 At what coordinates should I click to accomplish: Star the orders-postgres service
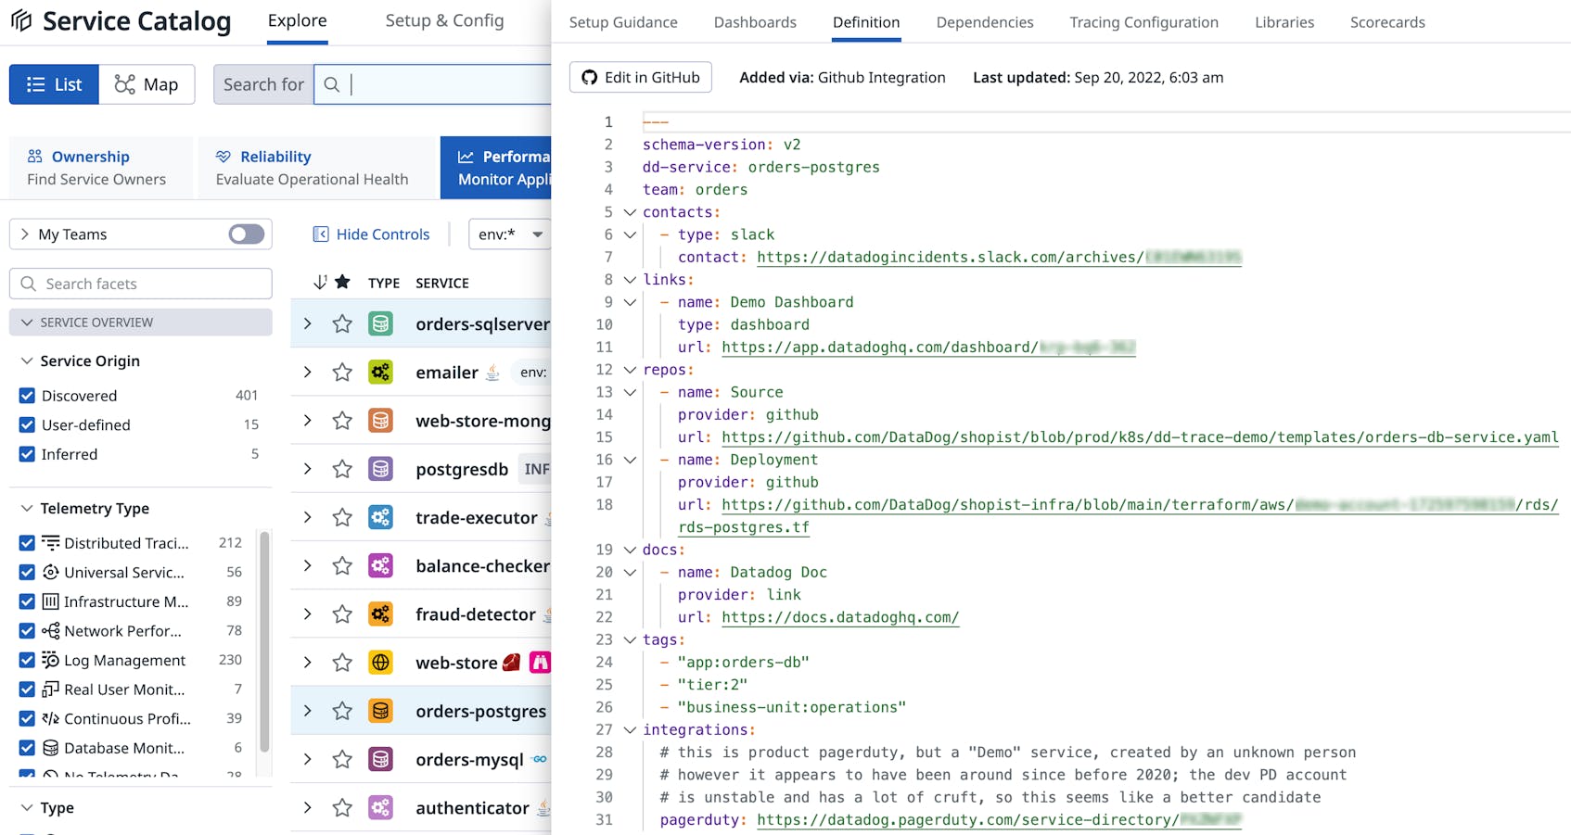pyautogui.click(x=342, y=711)
